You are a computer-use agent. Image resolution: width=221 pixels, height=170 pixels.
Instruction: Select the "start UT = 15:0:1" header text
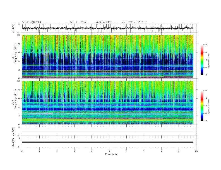click(x=135, y=22)
